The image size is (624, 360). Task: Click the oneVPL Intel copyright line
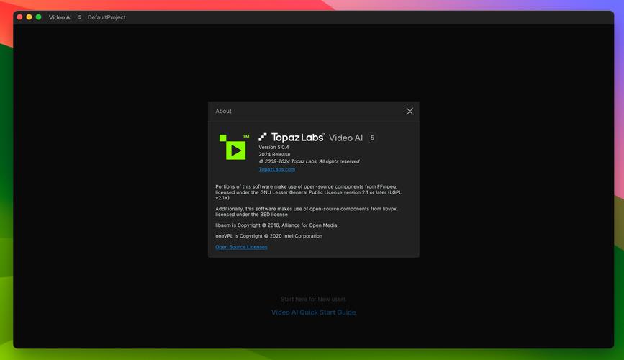269,236
